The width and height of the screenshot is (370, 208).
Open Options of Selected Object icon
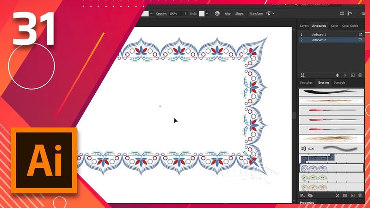coord(345,195)
